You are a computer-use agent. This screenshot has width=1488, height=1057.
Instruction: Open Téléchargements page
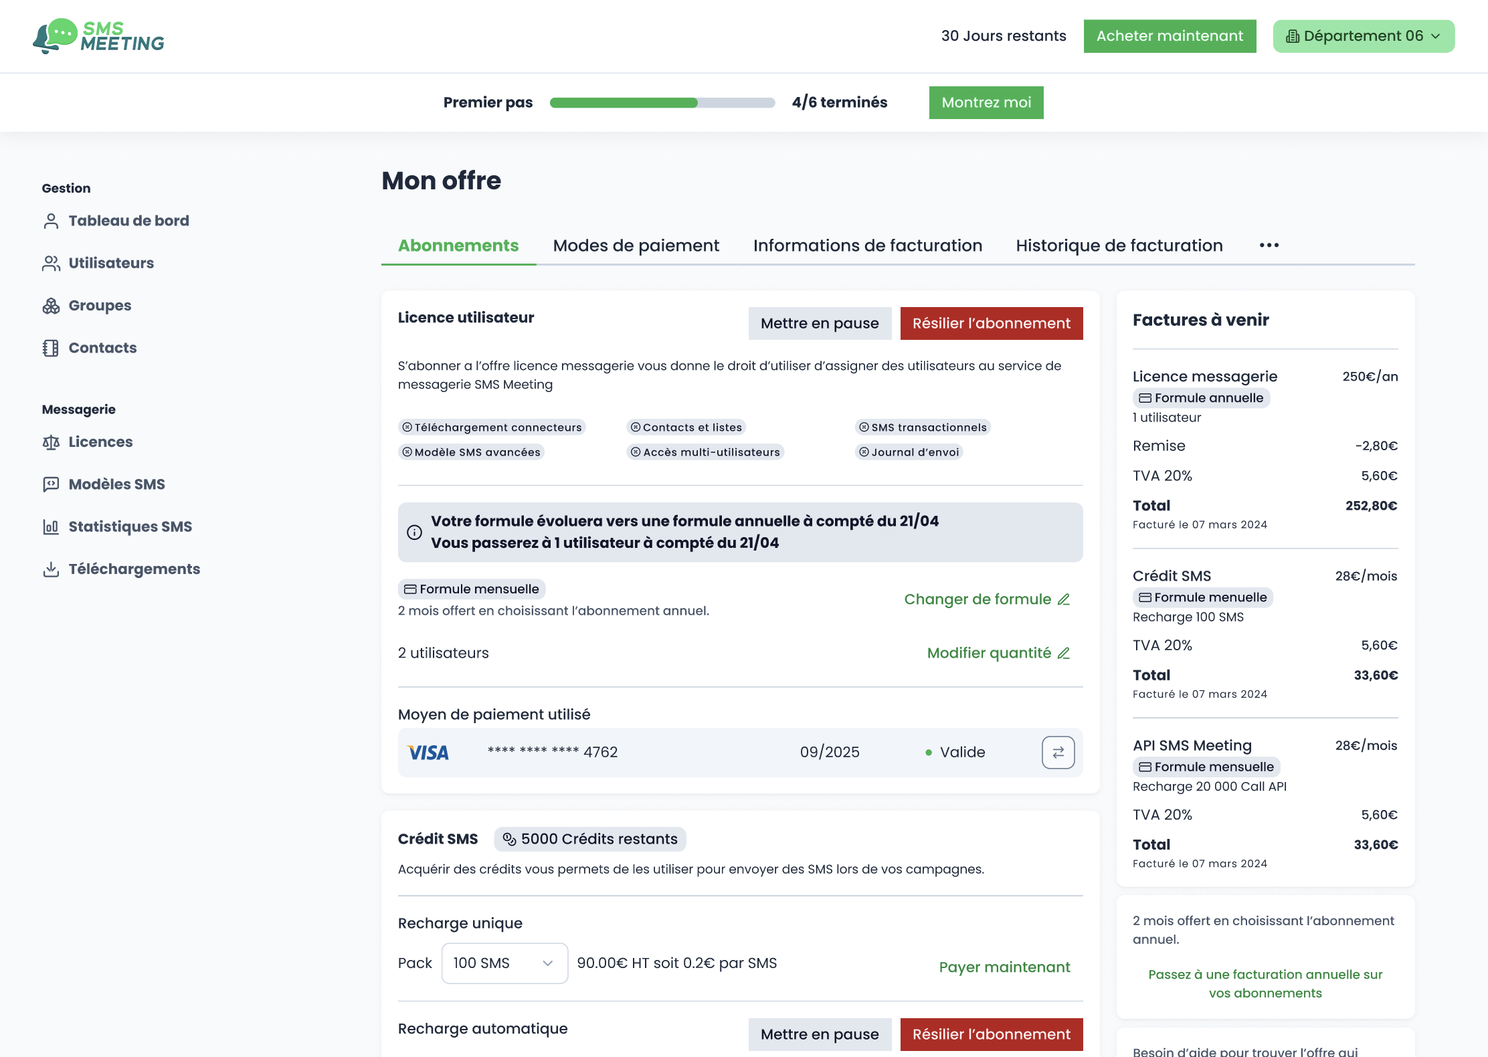click(x=121, y=569)
